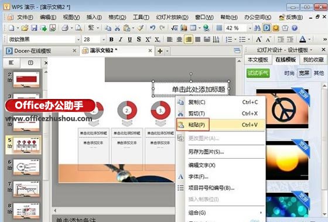Open the font size dropdown
This screenshot has width=328, height=222.
click(x=103, y=40)
